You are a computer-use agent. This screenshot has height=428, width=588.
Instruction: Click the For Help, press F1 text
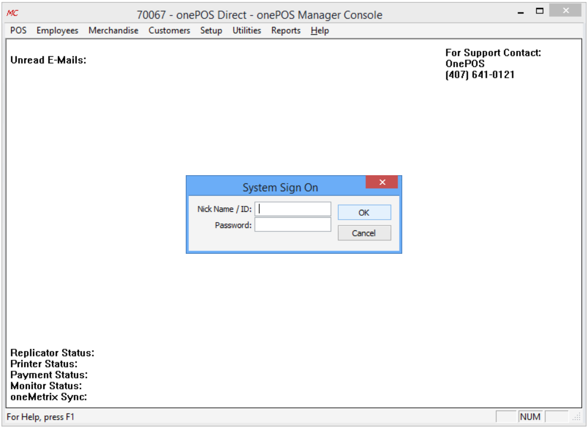pos(40,417)
